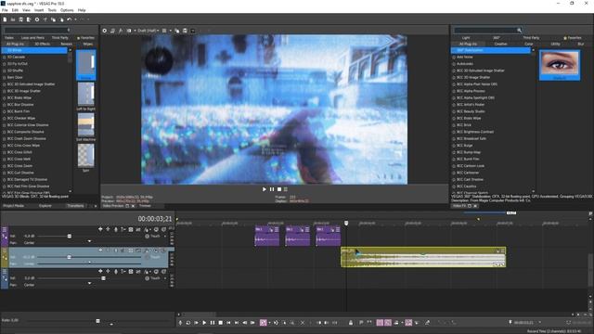The height and width of the screenshot is (334, 594).
Task: Select Creative category in Video FX
Action: coord(500,44)
